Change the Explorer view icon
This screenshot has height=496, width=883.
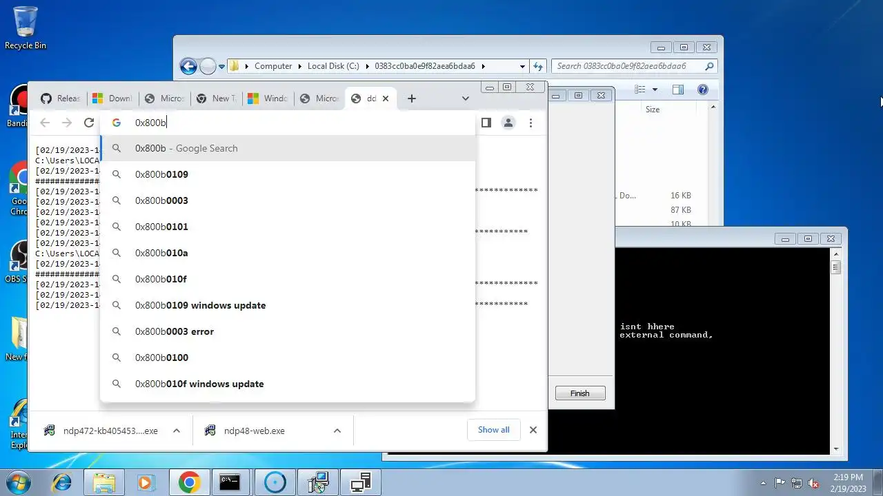(640, 90)
